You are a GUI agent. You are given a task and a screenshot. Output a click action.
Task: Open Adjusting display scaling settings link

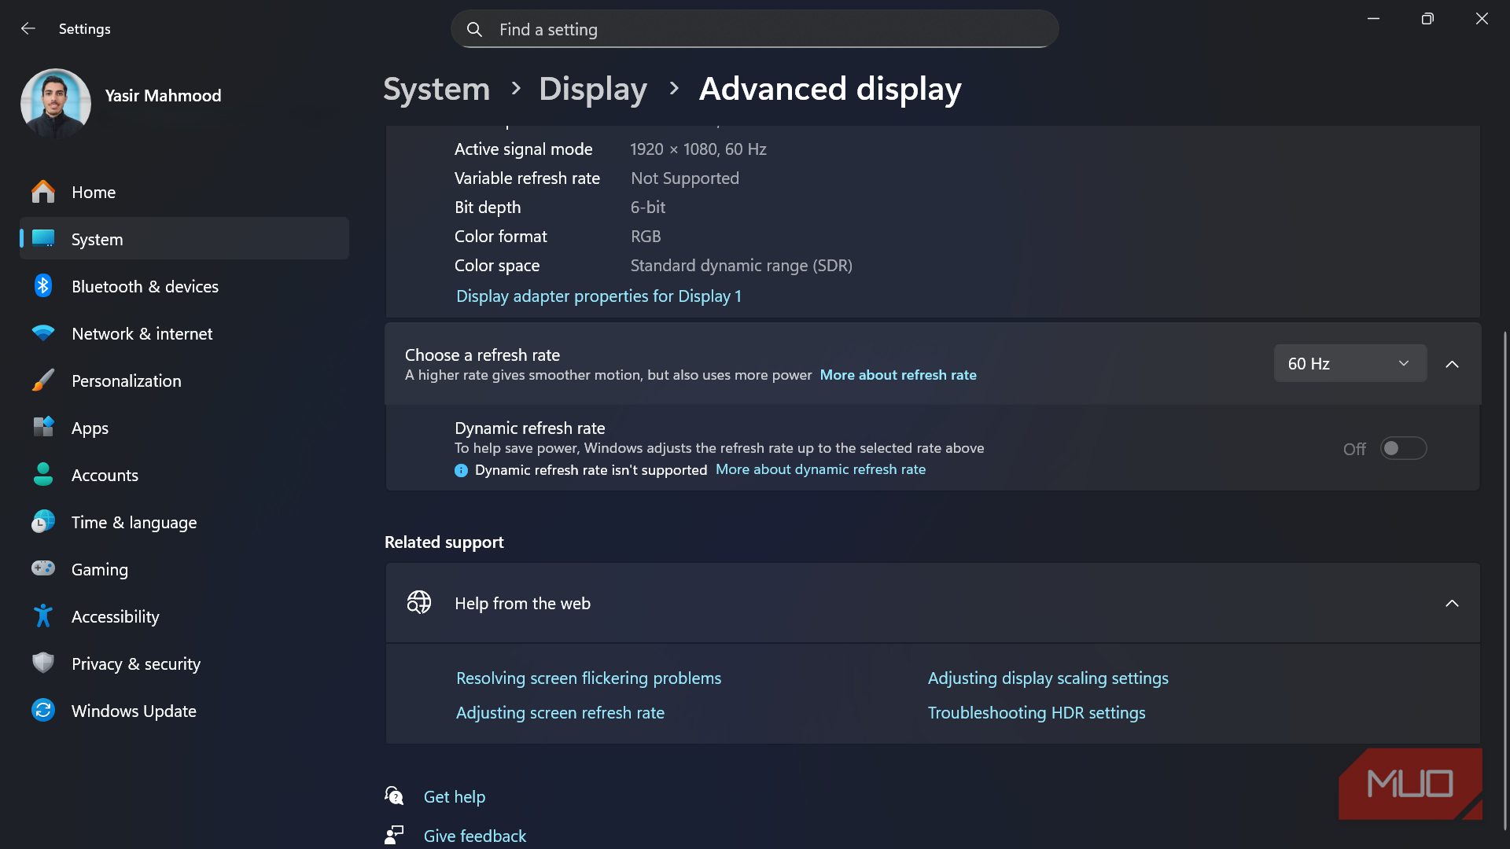pos(1048,678)
